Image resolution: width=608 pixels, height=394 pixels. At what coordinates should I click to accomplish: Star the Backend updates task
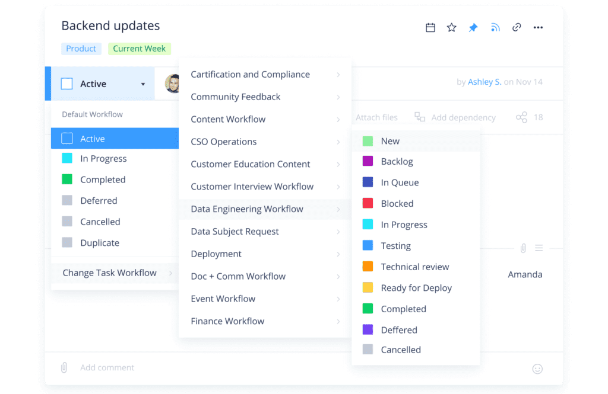451,27
